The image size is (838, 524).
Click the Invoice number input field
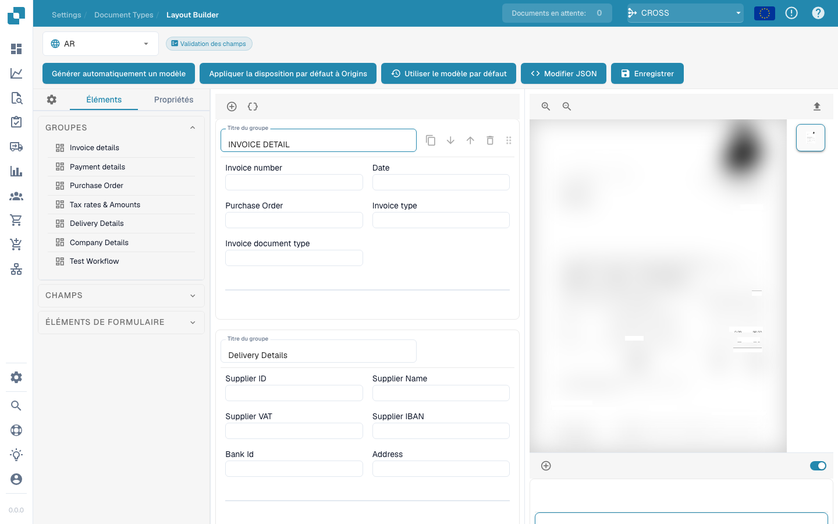click(294, 182)
